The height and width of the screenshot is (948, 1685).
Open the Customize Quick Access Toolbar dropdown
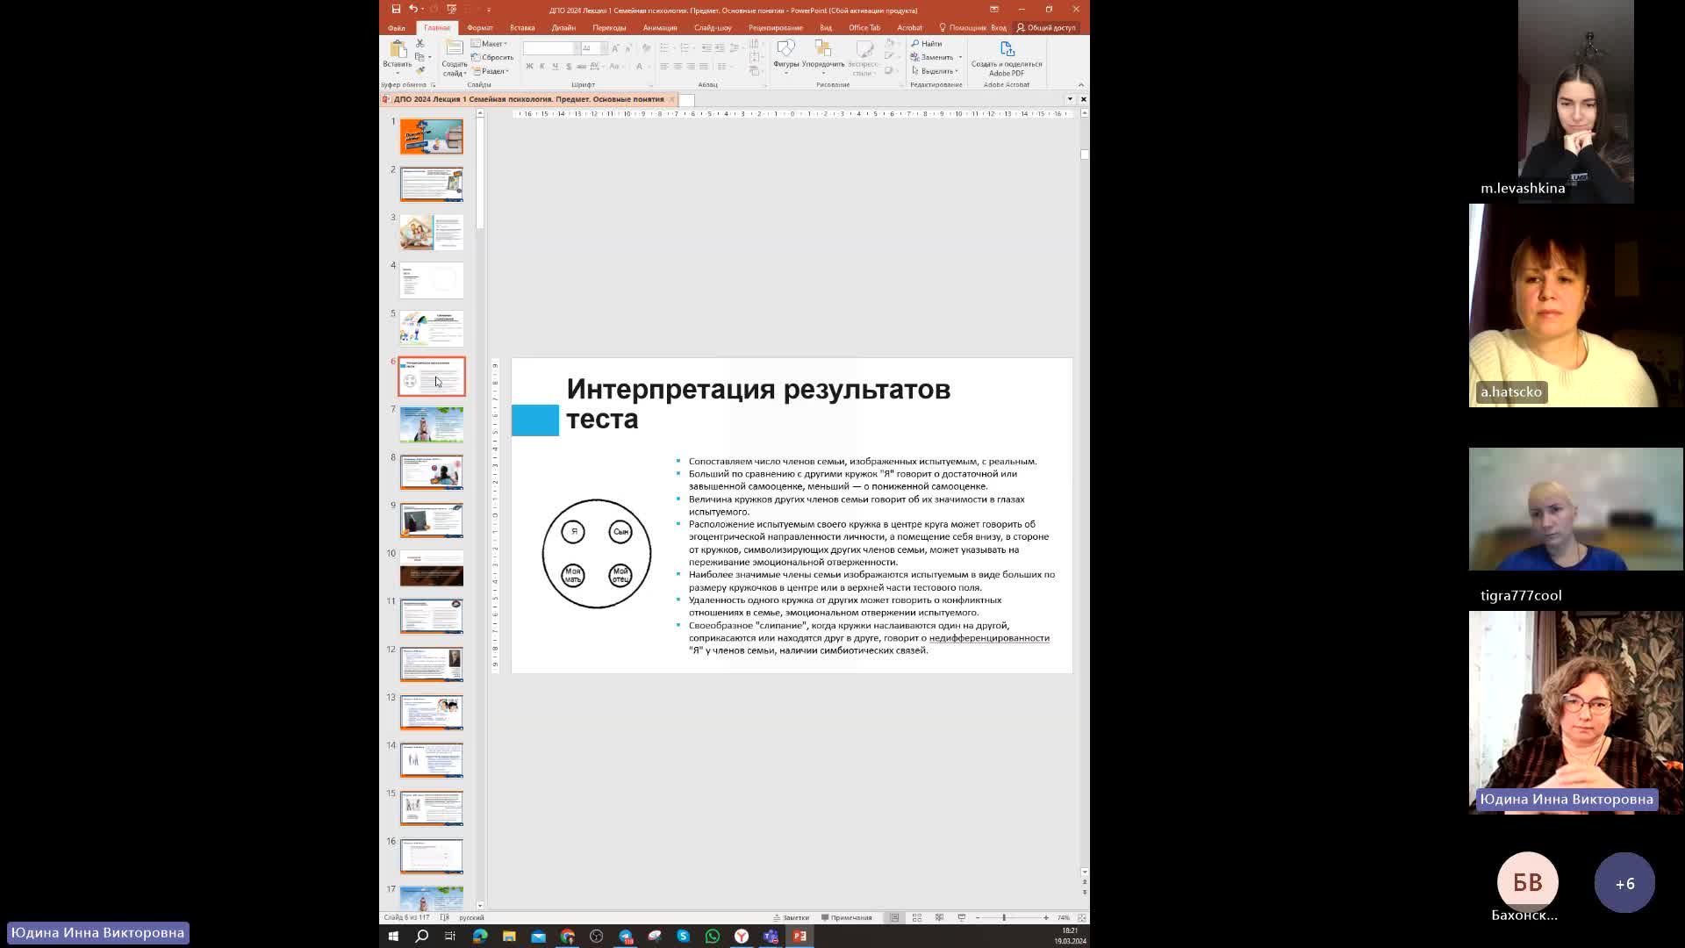tap(489, 10)
